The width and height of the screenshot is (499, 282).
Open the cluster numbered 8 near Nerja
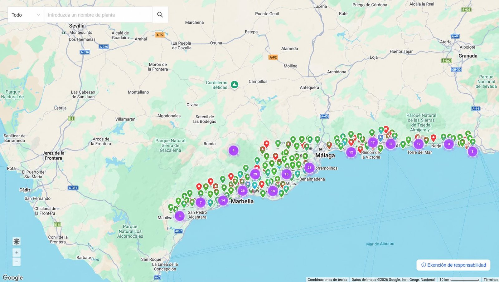(x=449, y=144)
